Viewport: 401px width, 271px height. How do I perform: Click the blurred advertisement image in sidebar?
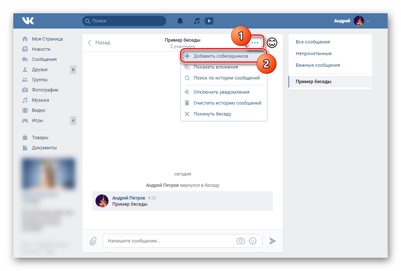point(48,173)
